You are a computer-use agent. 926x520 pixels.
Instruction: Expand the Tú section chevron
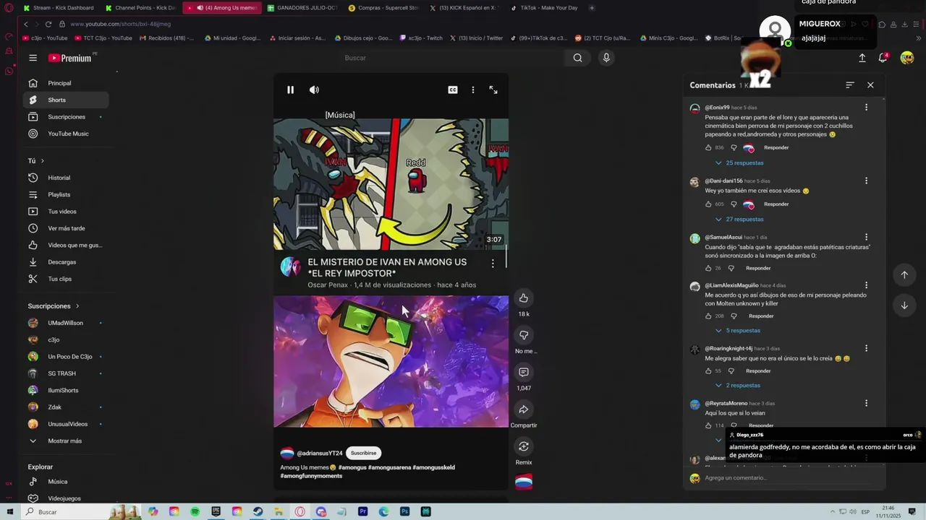[x=42, y=161]
